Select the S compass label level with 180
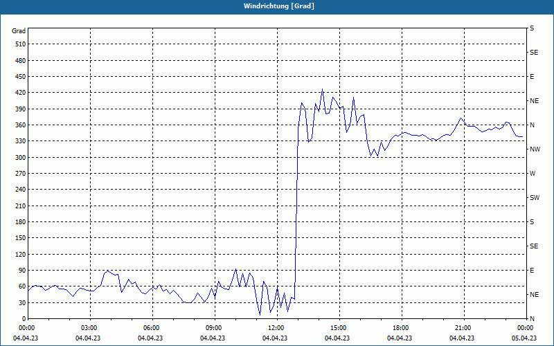 click(x=532, y=222)
